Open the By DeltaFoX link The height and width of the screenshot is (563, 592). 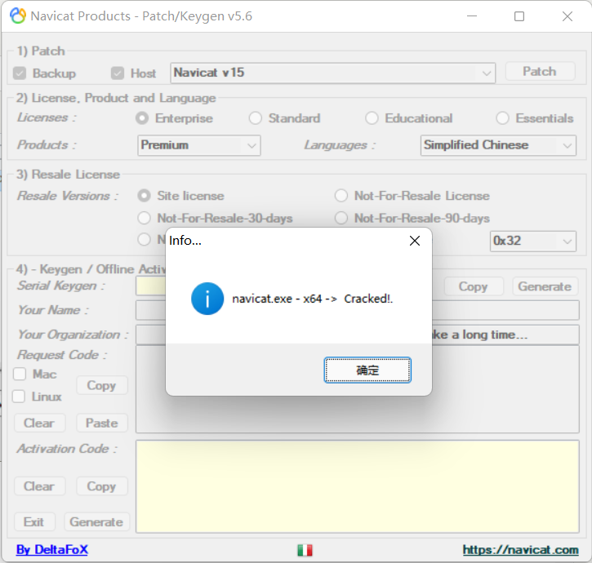(52, 550)
